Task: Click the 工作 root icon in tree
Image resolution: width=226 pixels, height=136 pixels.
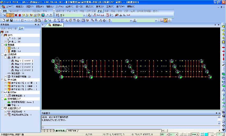Action: (2, 32)
